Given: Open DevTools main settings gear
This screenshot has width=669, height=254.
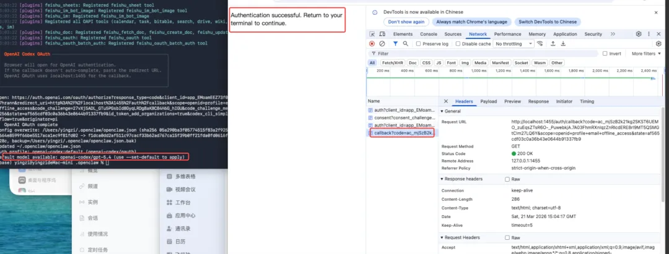Looking at the screenshot, I should [639, 34].
